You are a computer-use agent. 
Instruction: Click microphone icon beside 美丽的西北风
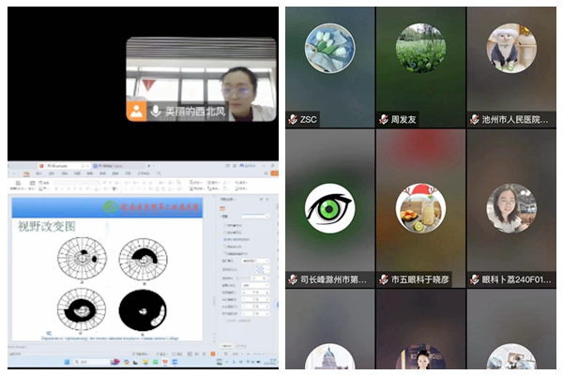(x=156, y=112)
